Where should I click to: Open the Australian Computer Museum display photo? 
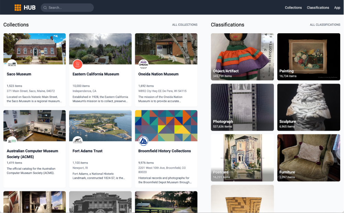click(x=34, y=126)
